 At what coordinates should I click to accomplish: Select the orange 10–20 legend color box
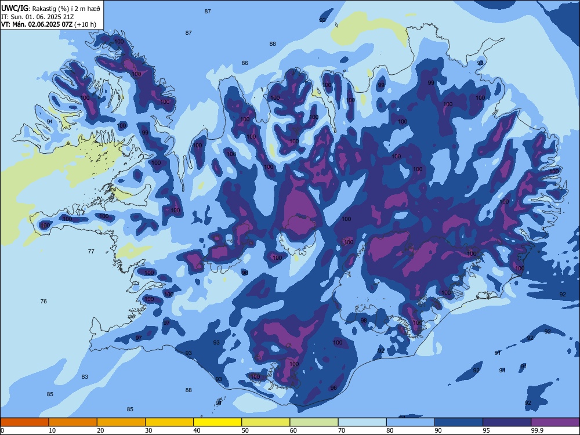pos(73,422)
